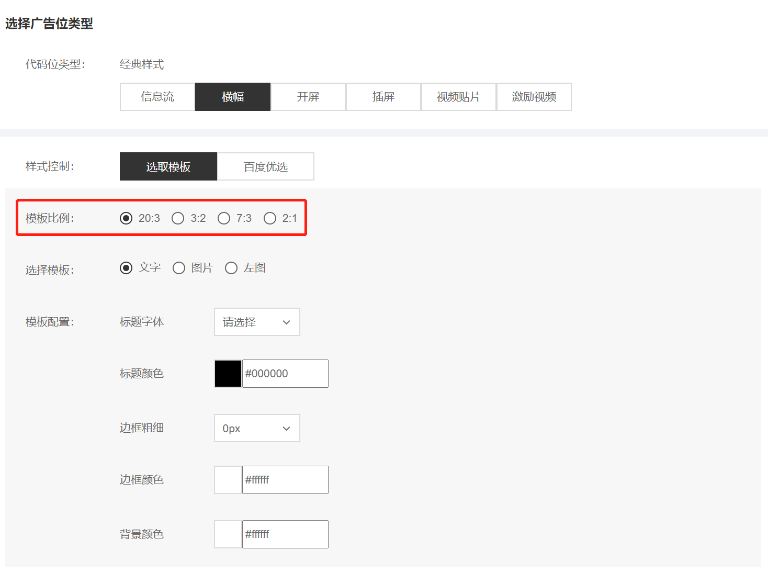Pick the 2:1 template ratio
This screenshot has width=768, height=573.
[270, 218]
